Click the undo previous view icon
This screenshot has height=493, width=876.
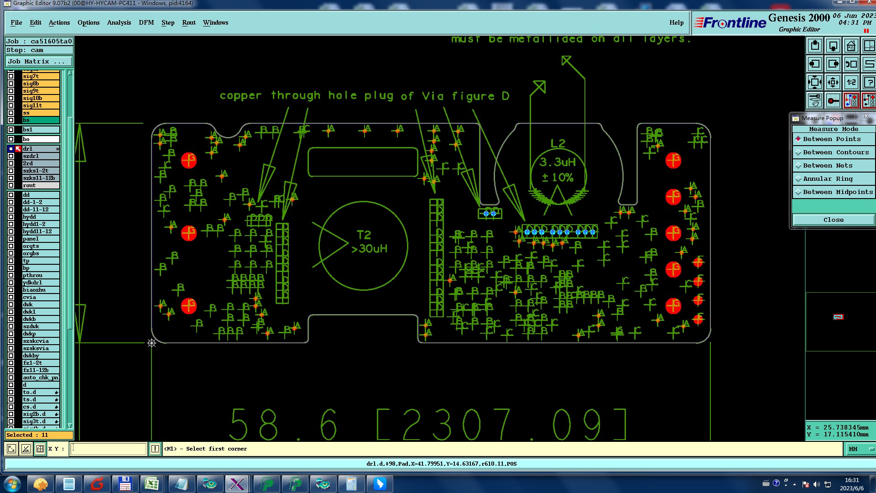click(x=851, y=64)
